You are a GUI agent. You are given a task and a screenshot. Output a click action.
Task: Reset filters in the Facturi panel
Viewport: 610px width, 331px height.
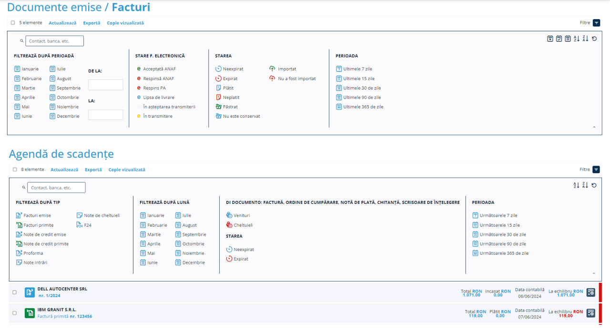pyautogui.click(x=594, y=39)
